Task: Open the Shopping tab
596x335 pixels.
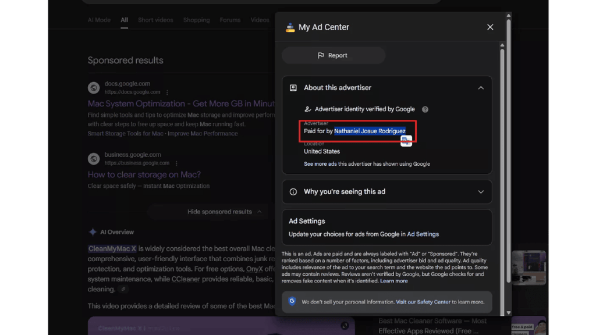Action: click(197, 20)
